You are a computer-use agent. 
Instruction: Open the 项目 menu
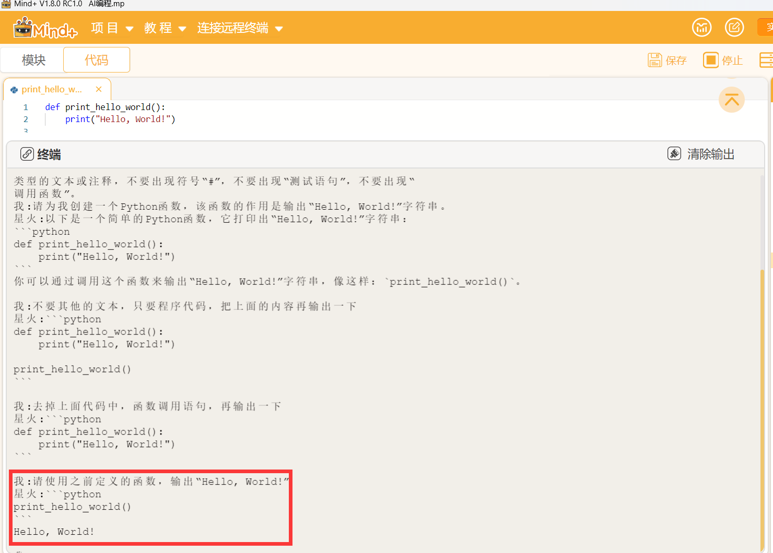tap(112, 28)
